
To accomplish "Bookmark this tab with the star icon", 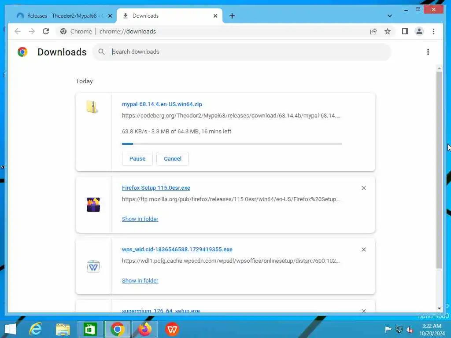I will click(388, 31).
